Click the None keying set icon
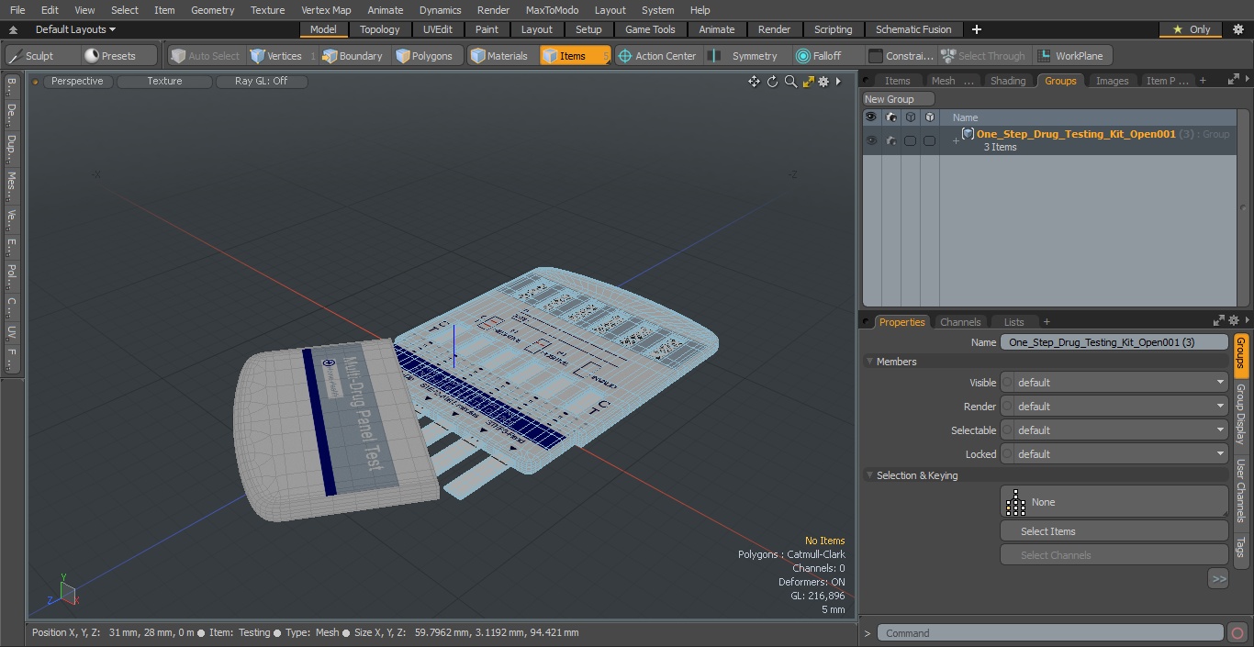 (1015, 502)
